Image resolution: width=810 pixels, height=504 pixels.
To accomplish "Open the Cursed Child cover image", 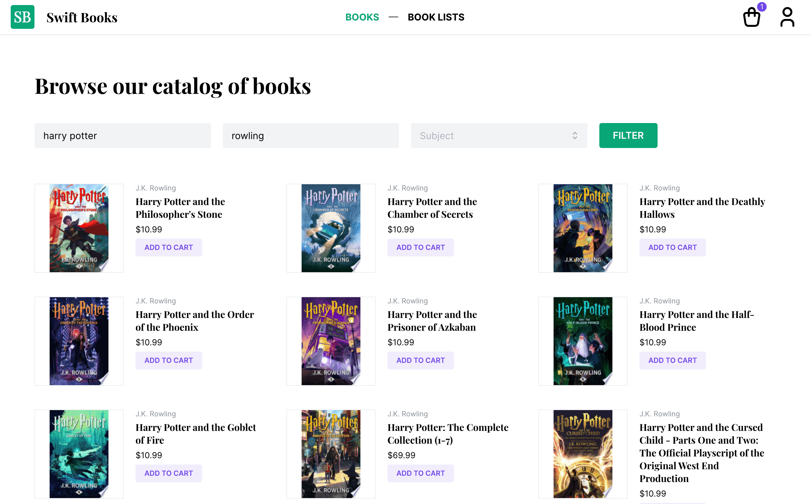I will [x=583, y=454].
